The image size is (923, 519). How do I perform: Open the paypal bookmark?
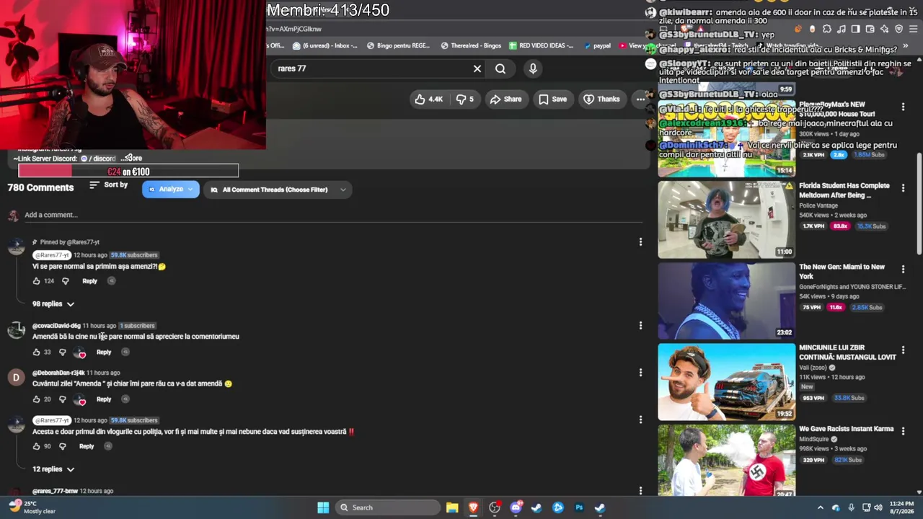pos(597,46)
